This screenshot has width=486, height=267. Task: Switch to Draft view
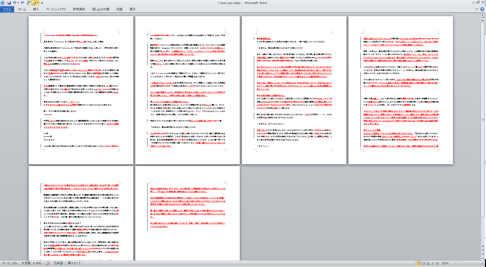click(437, 263)
